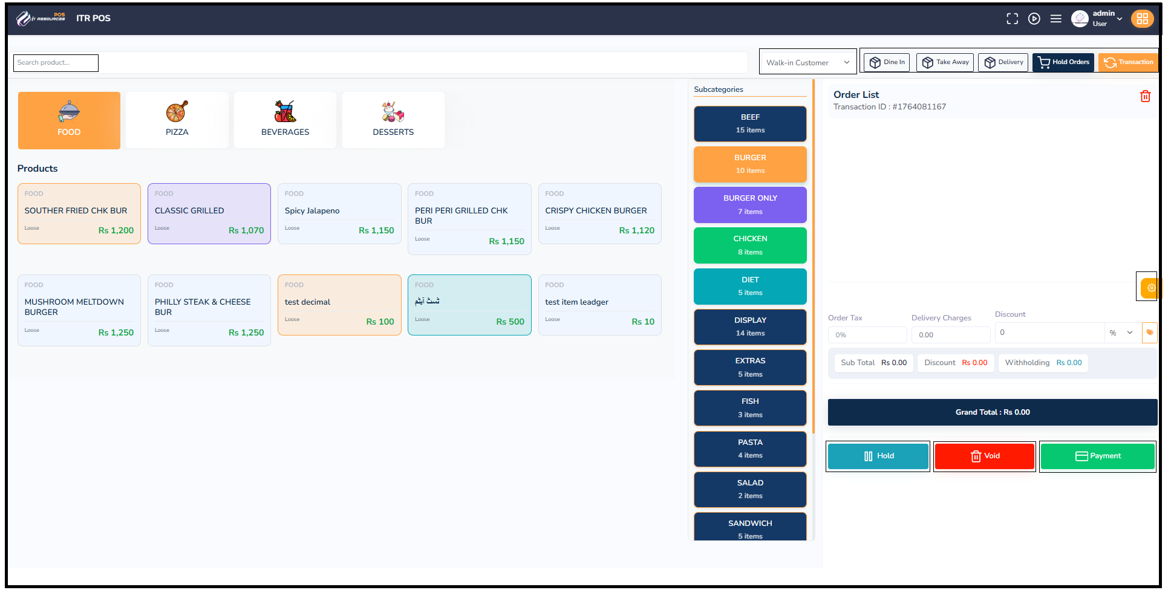The width and height of the screenshot is (1171, 590).
Task: Select Dine In order type
Action: pyautogui.click(x=887, y=62)
